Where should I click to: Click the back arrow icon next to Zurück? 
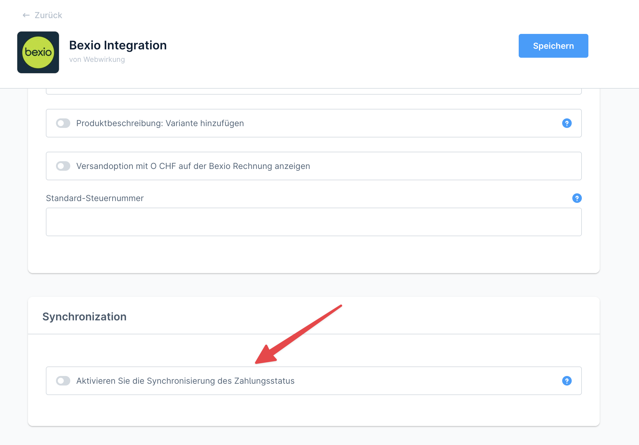tap(25, 15)
